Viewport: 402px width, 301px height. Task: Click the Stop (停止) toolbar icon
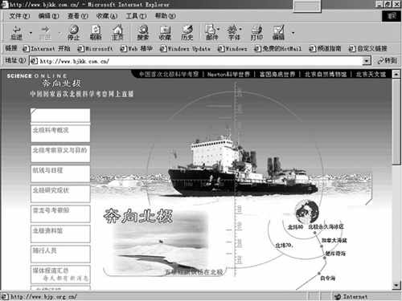pyautogui.click(x=74, y=33)
